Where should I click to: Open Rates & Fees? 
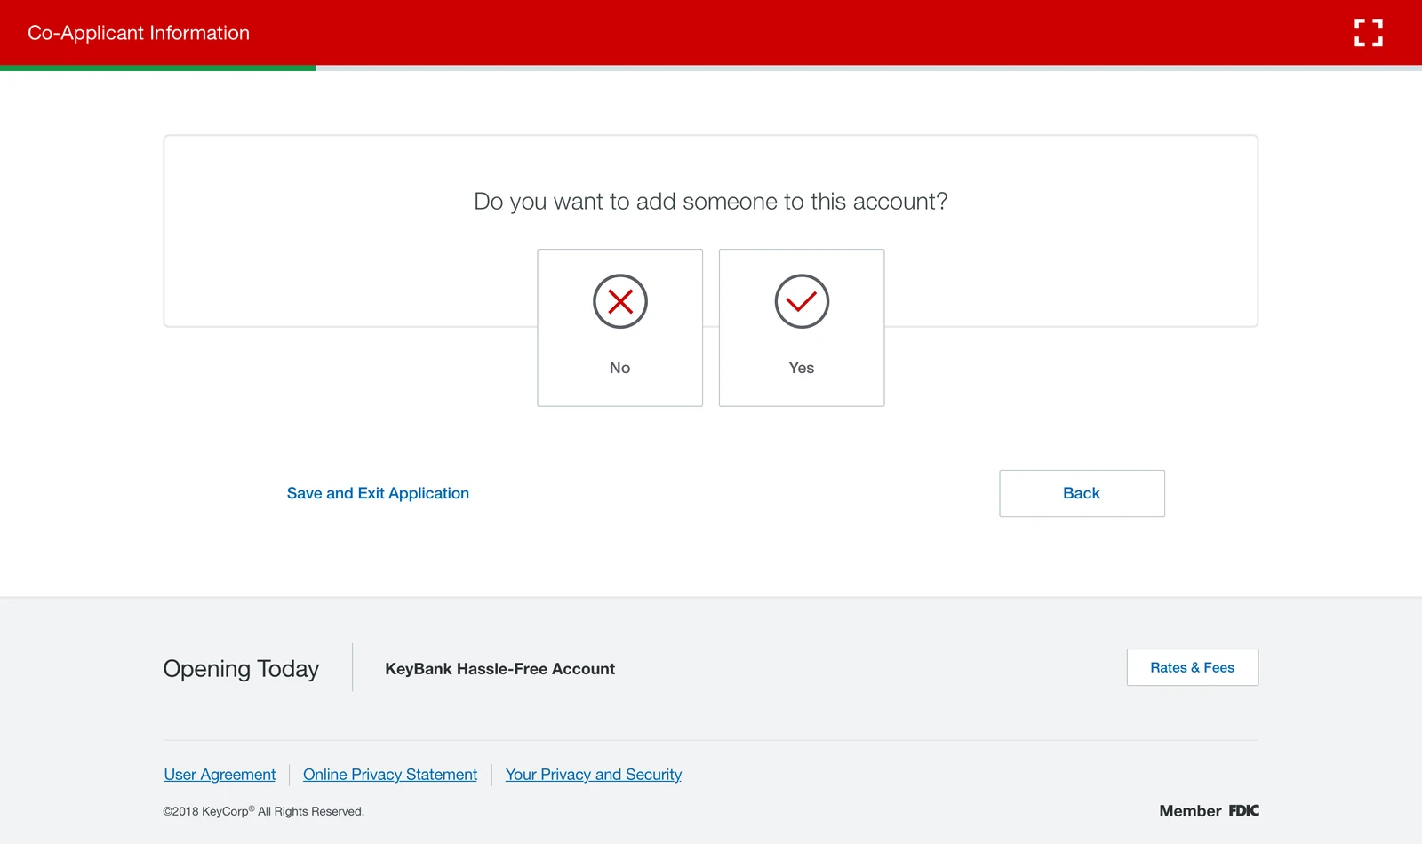(x=1193, y=667)
